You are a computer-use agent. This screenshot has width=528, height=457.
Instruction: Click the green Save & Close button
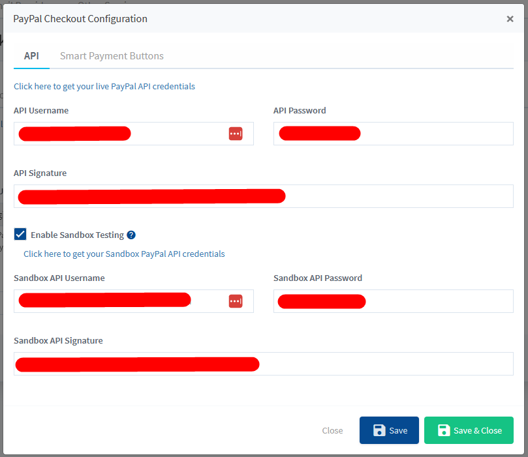pos(469,430)
